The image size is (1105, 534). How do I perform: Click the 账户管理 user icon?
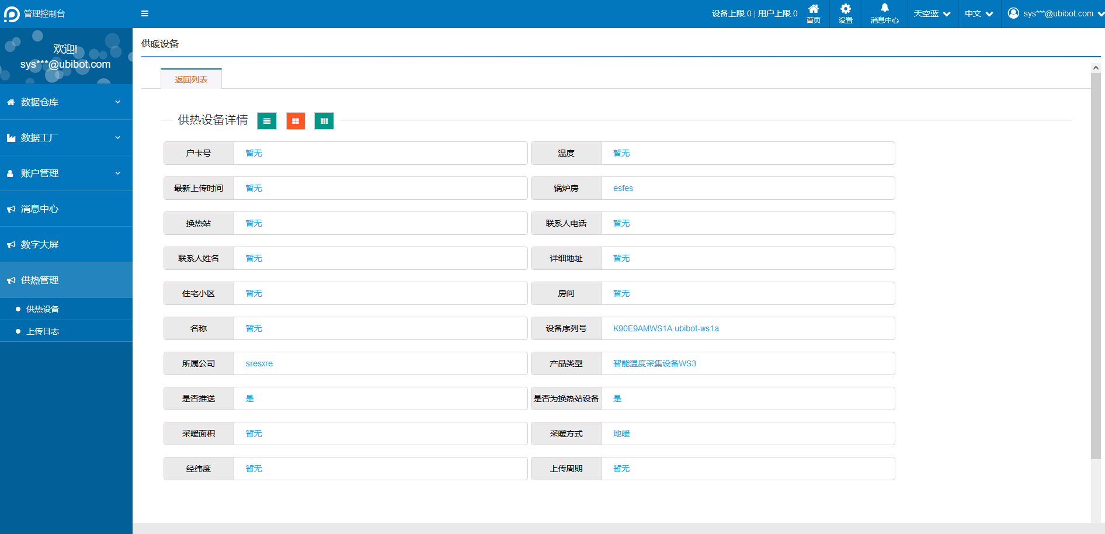pos(11,174)
